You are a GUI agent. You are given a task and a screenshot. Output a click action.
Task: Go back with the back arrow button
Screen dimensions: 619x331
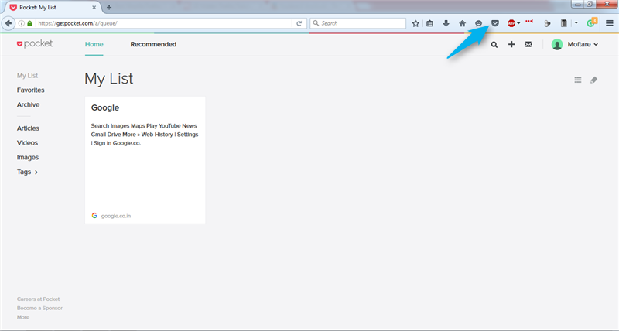point(9,23)
